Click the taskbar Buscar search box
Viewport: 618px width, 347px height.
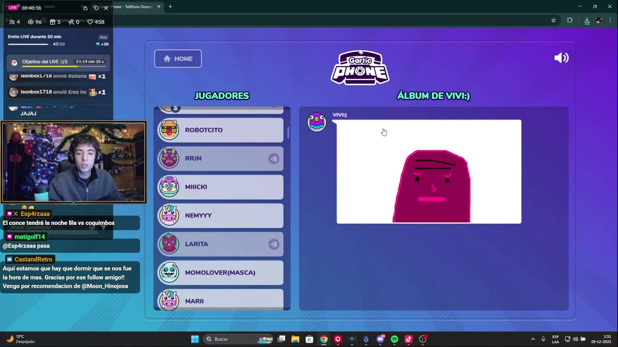[239, 339]
